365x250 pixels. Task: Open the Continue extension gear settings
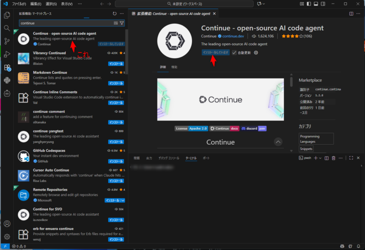[256, 52]
